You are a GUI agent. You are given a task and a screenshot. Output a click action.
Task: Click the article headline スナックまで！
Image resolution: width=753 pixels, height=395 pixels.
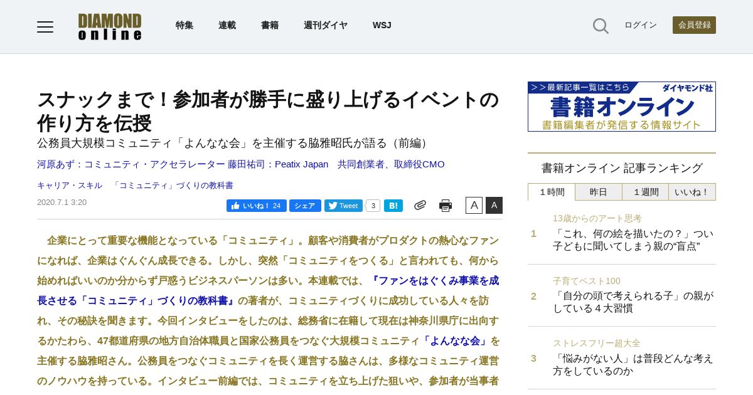(268, 111)
